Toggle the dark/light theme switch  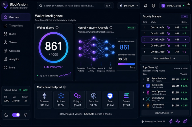(16, 115)
